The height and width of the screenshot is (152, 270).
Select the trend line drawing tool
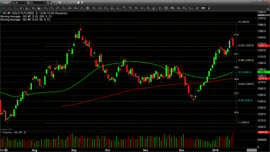pos(3,8)
